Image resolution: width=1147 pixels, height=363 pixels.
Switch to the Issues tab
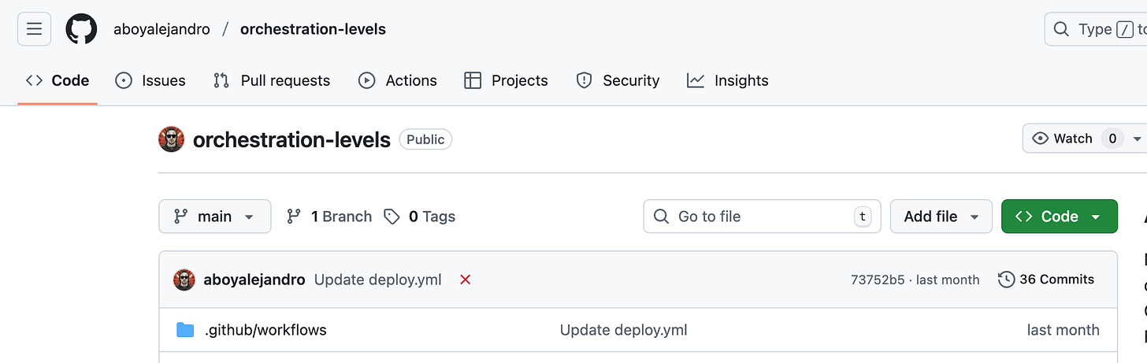point(150,80)
